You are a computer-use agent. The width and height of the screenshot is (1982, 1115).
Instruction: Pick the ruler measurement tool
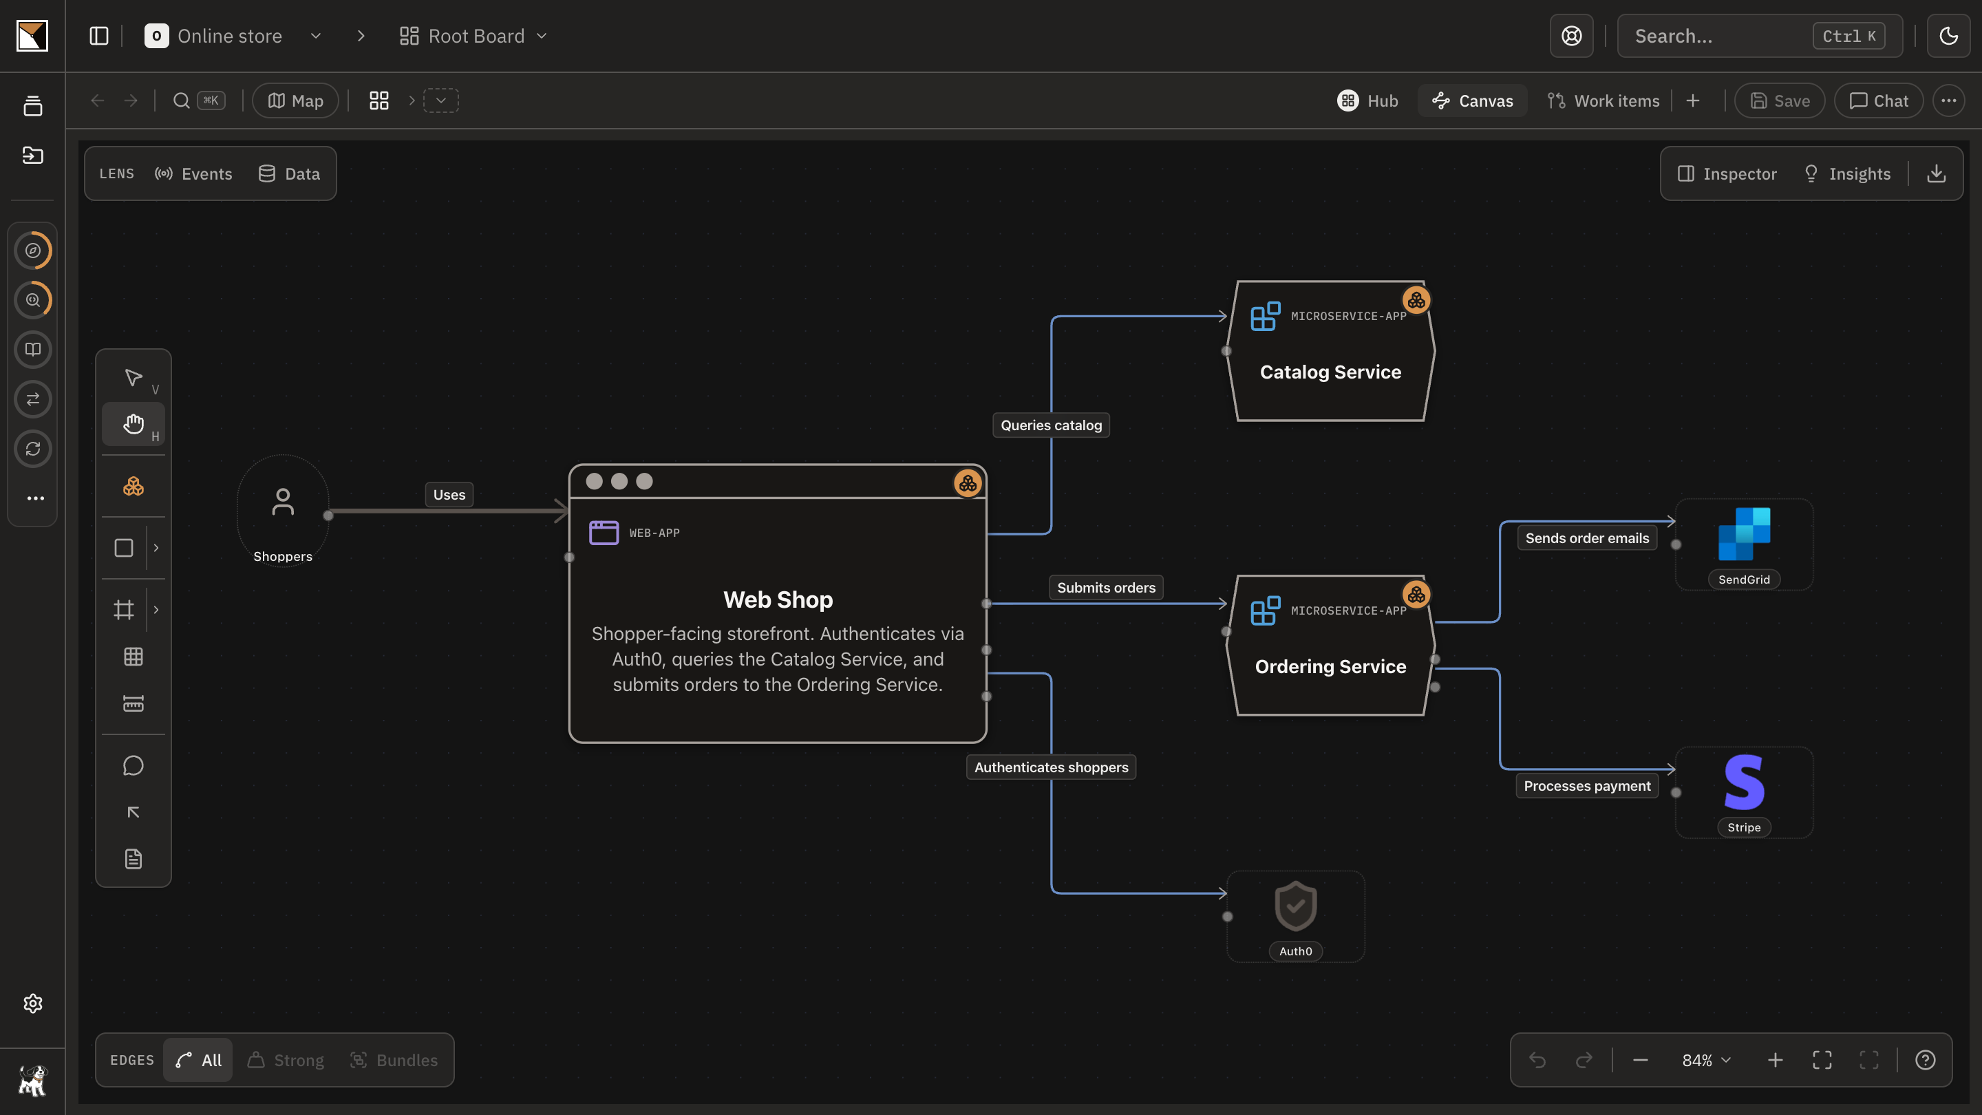pyautogui.click(x=133, y=703)
